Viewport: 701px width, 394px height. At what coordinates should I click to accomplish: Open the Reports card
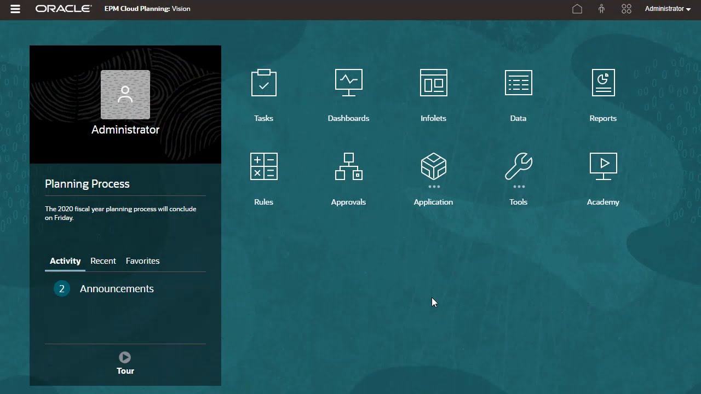603,95
